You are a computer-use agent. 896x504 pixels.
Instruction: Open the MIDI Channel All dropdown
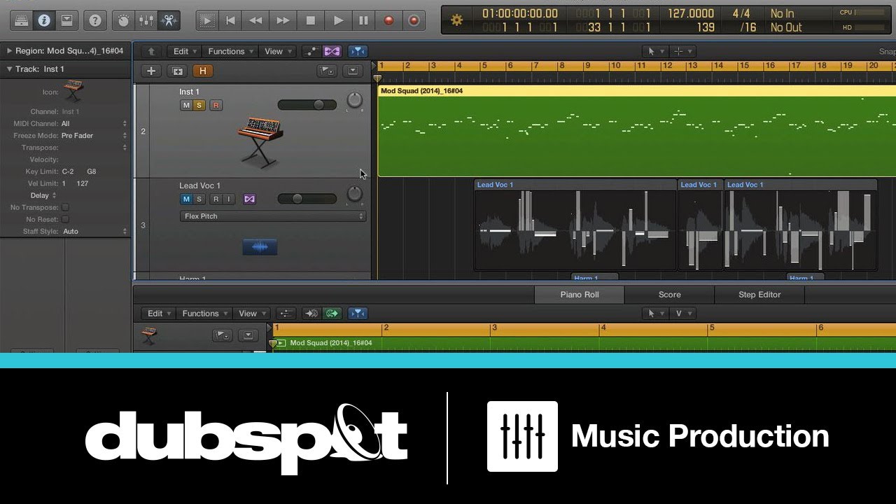click(x=94, y=123)
